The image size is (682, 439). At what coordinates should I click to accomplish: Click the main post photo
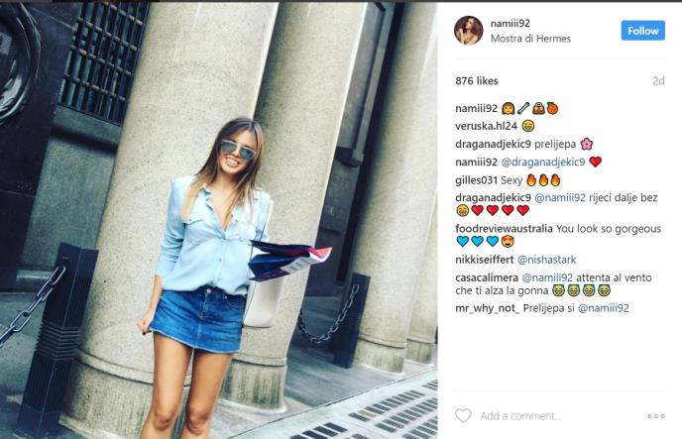[x=219, y=220]
